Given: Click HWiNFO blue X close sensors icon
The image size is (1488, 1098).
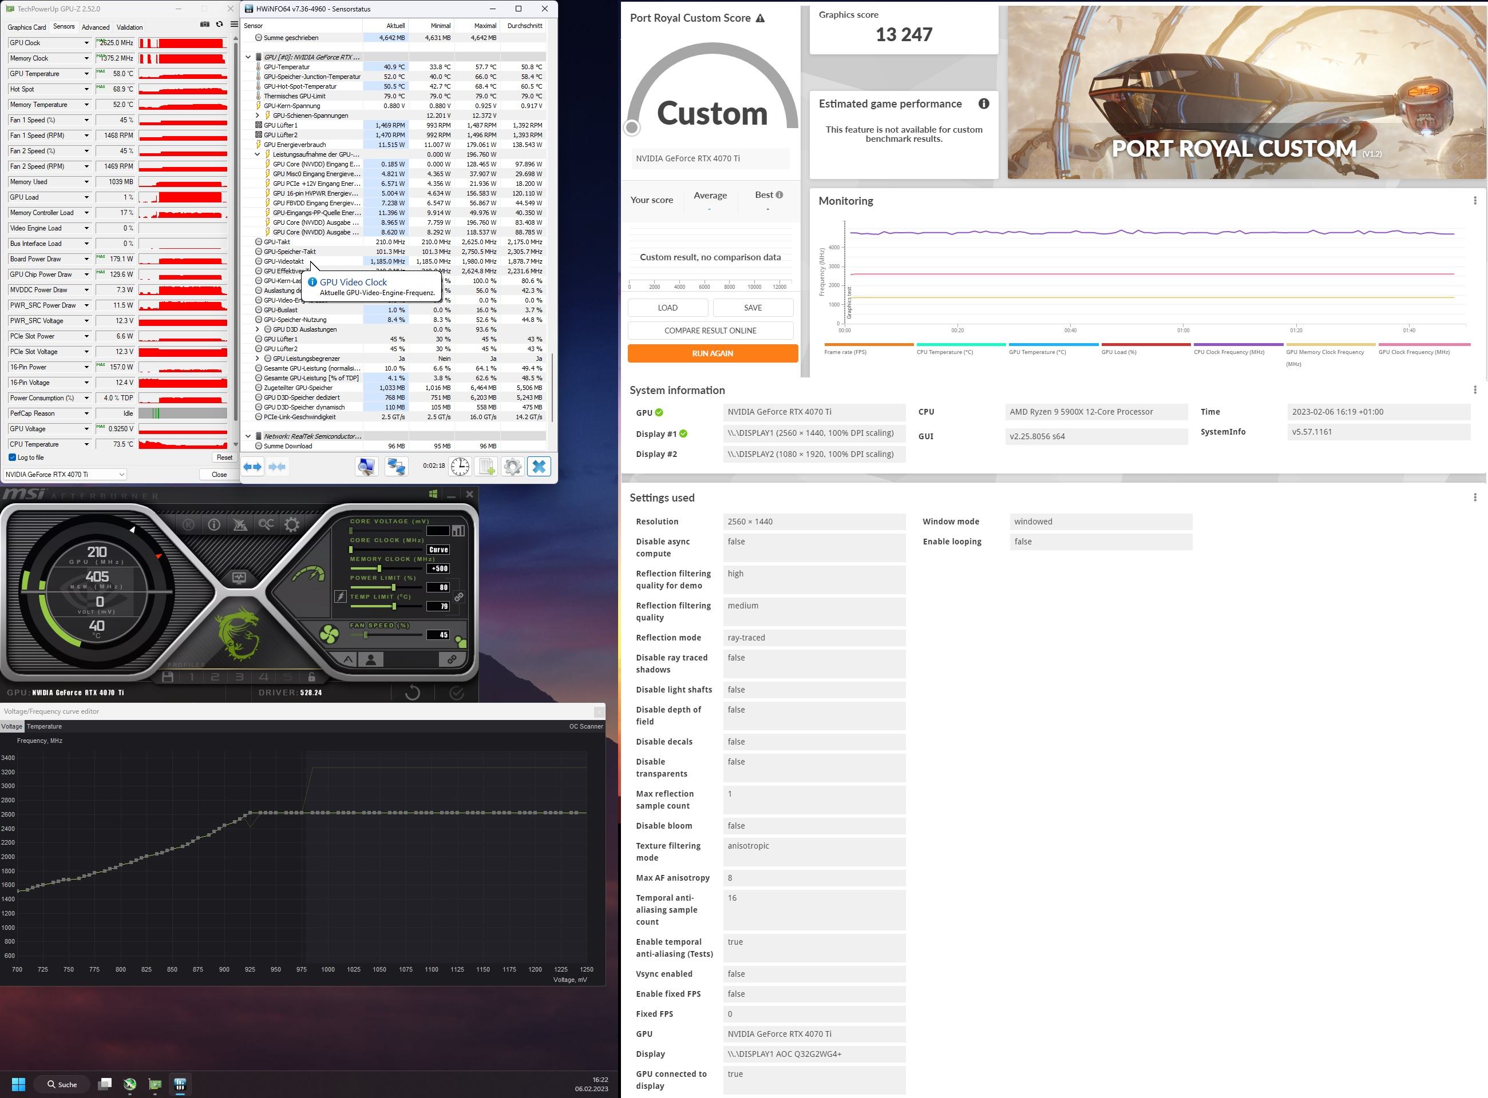Looking at the screenshot, I should coord(539,467).
